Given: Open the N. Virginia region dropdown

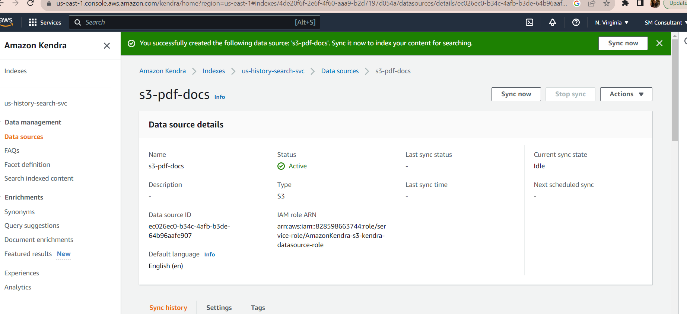Looking at the screenshot, I should coord(612,23).
